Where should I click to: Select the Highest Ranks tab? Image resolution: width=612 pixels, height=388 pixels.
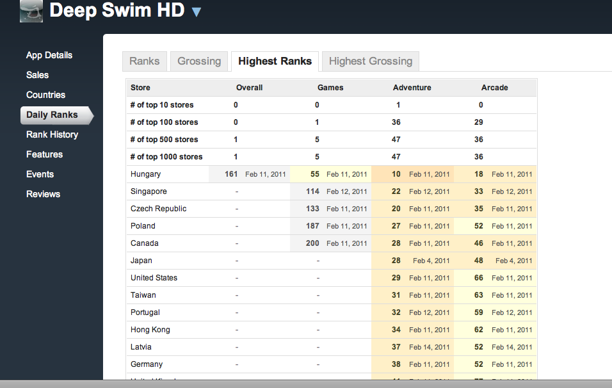point(275,61)
